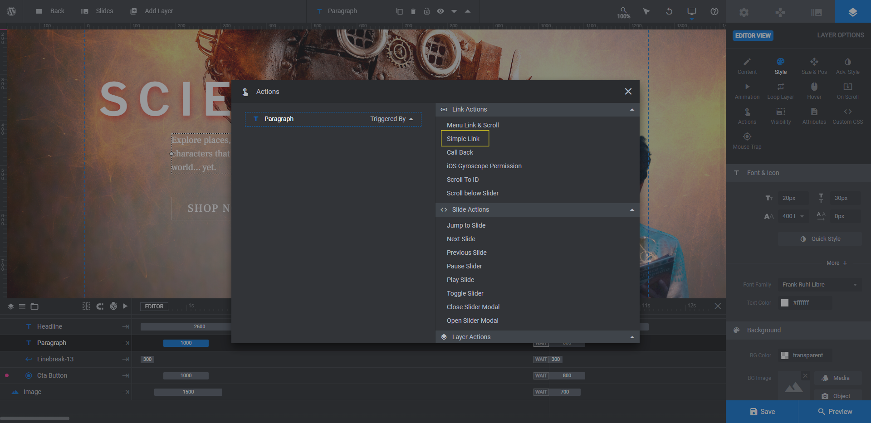Open the Actions layer option
The width and height of the screenshot is (871, 423).
pyautogui.click(x=747, y=116)
